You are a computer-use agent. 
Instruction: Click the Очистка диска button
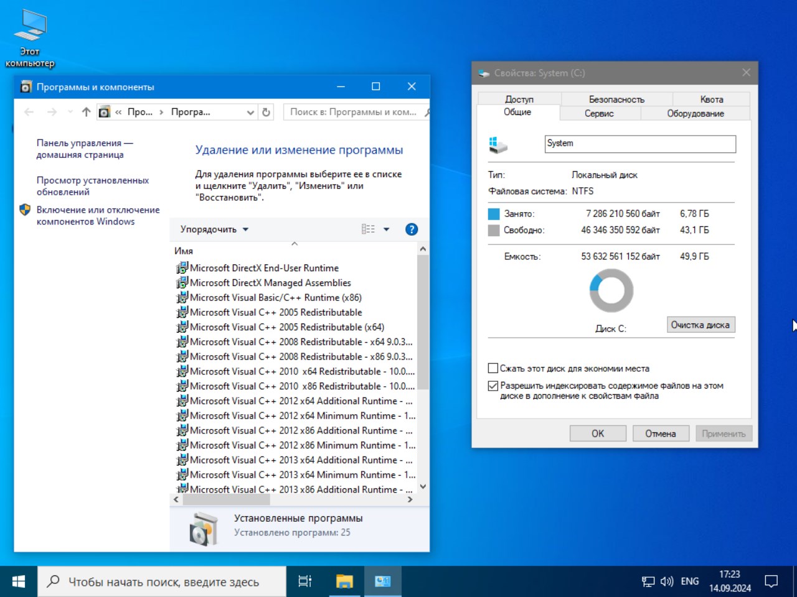700,325
